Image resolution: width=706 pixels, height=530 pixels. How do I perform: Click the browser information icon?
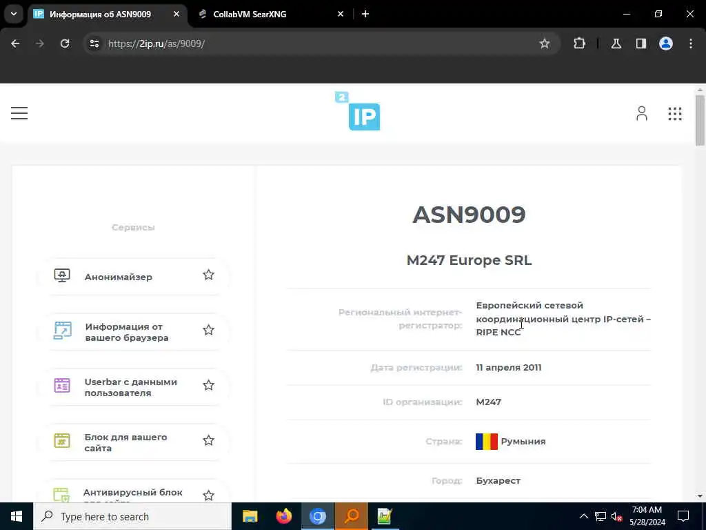(x=62, y=331)
